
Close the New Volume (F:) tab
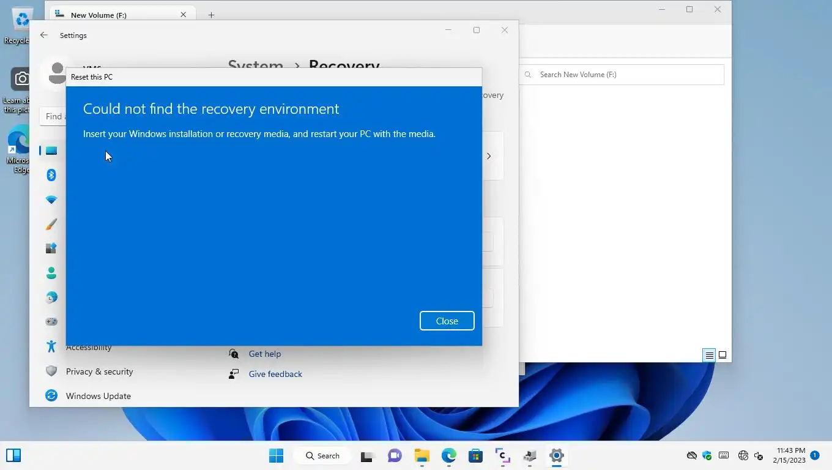pos(183,15)
